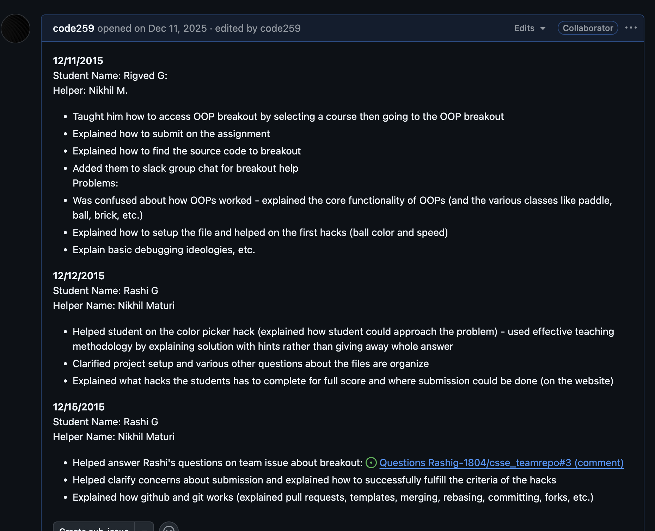
Task: Click the 'Helper: Nikhil M.' line
Action: [90, 90]
